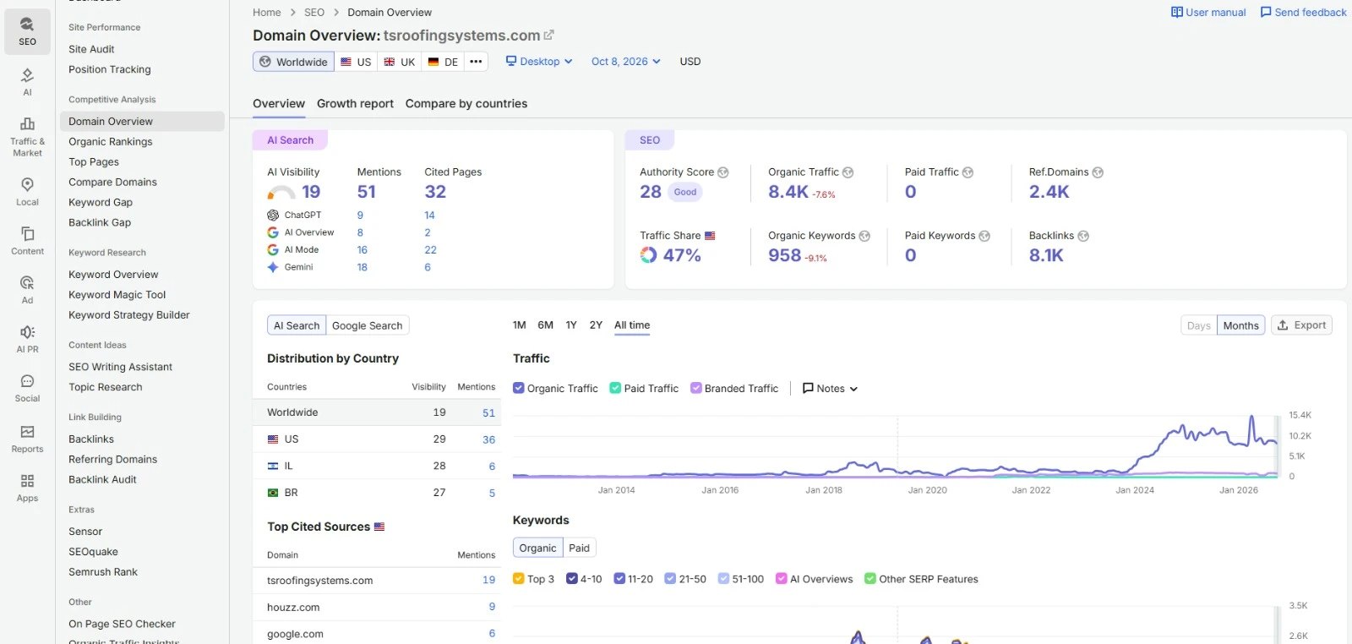This screenshot has width=1352, height=644.
Task: Toggle the 4-10 keywords checkbox
Action: click(572, 578)
